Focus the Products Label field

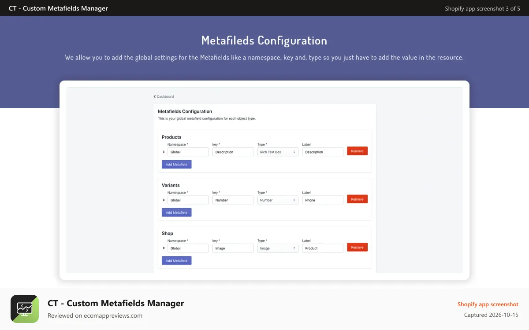pyautogui.click(x=323, y=152)
